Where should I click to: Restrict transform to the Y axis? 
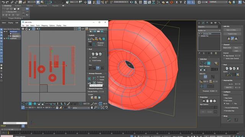181,2
